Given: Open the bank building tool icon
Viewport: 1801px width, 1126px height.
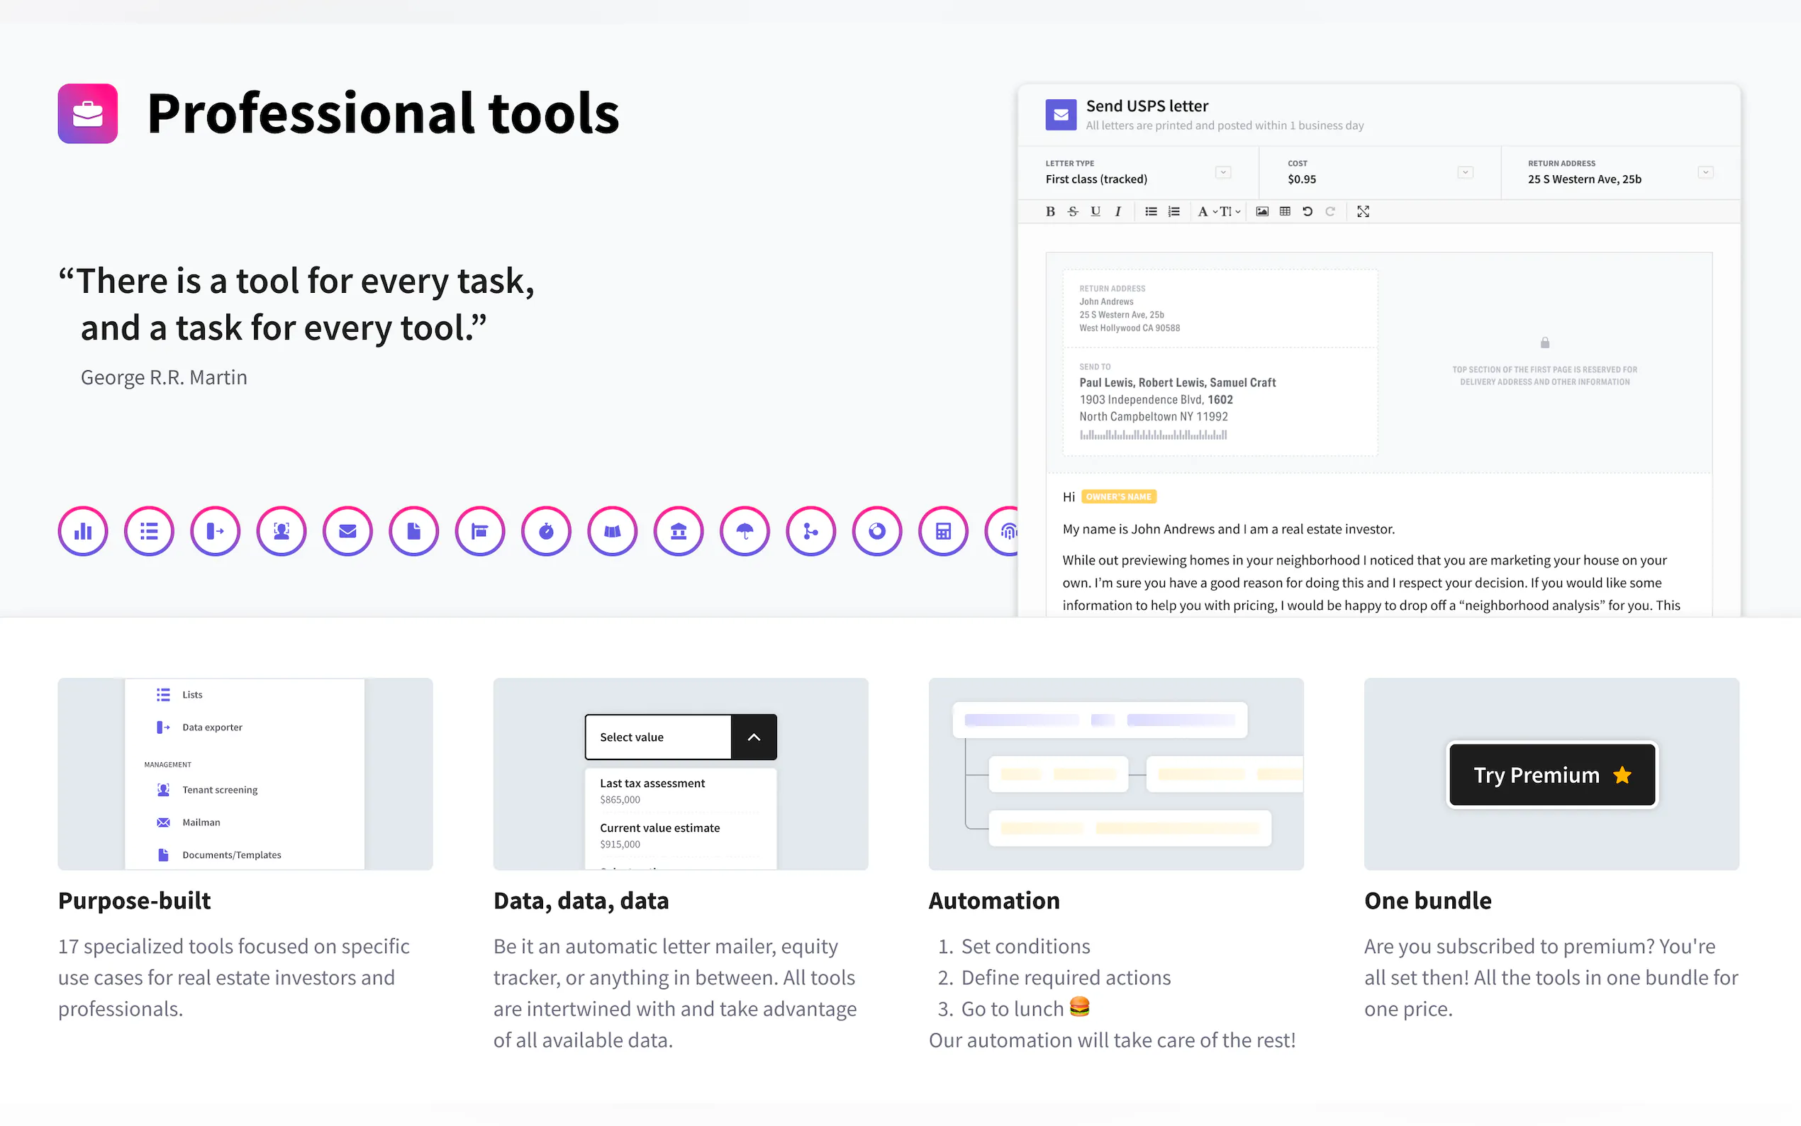Looking at the screenshot, I should (x=679, y=531).
